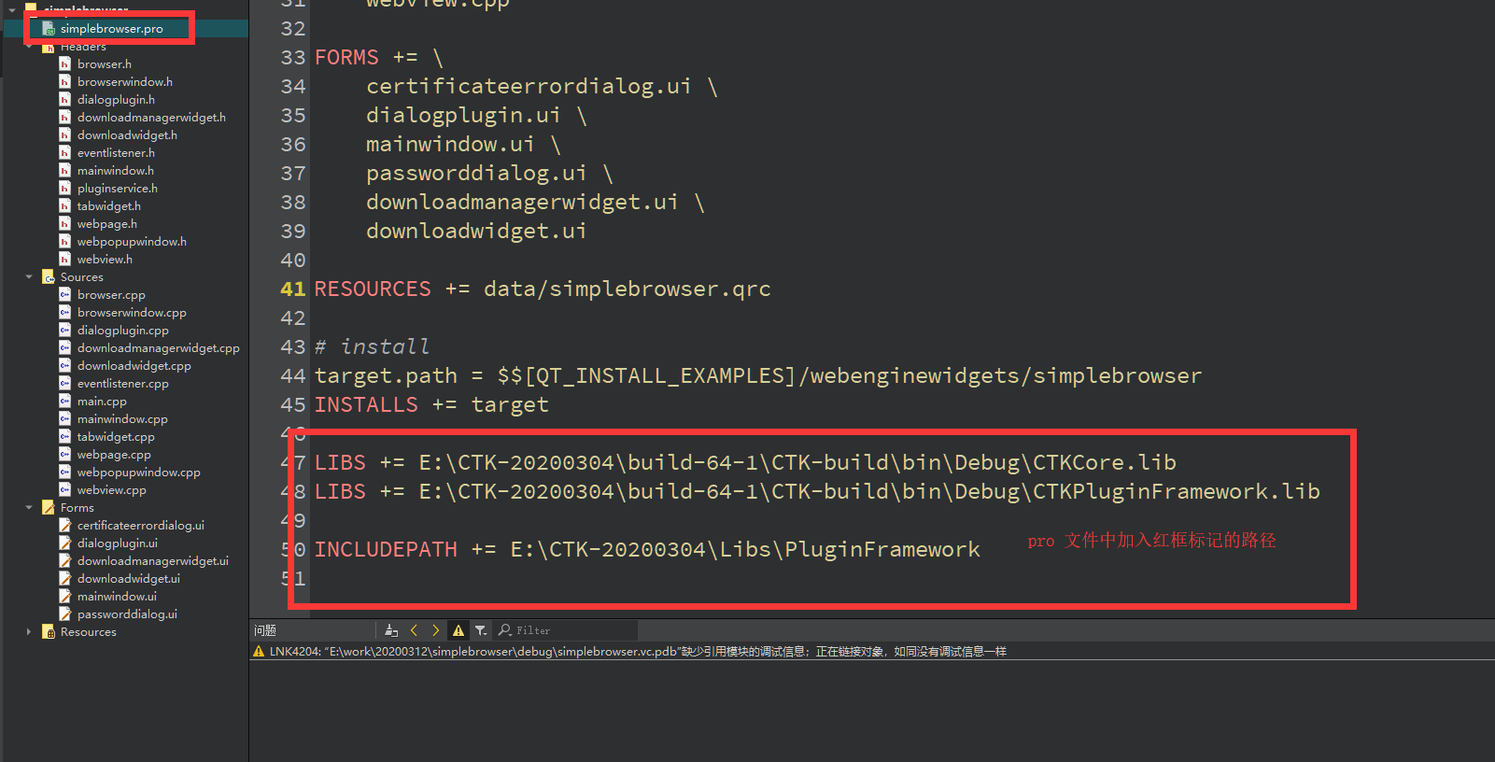This screenshot has height=762, width=1495.
Task: Click the issues Filter input field
Action: click(567, 631)
